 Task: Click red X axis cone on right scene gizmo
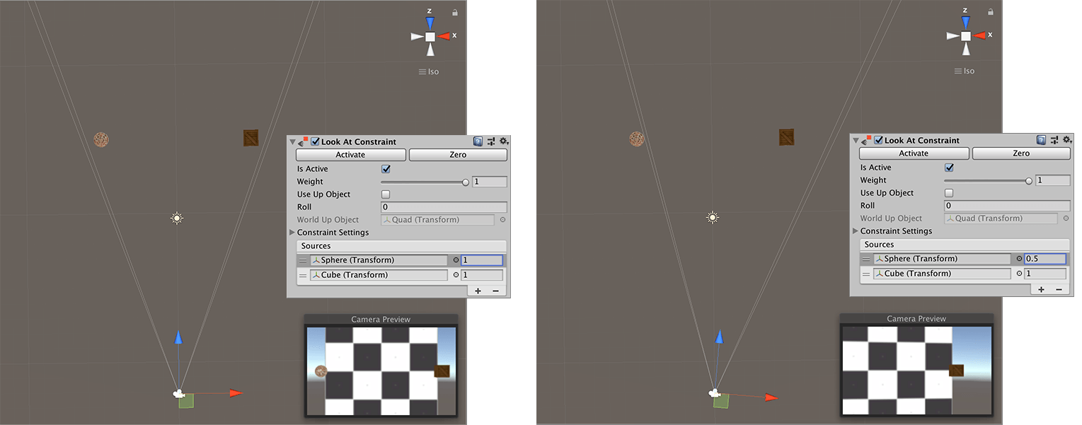tap(980, 35)
